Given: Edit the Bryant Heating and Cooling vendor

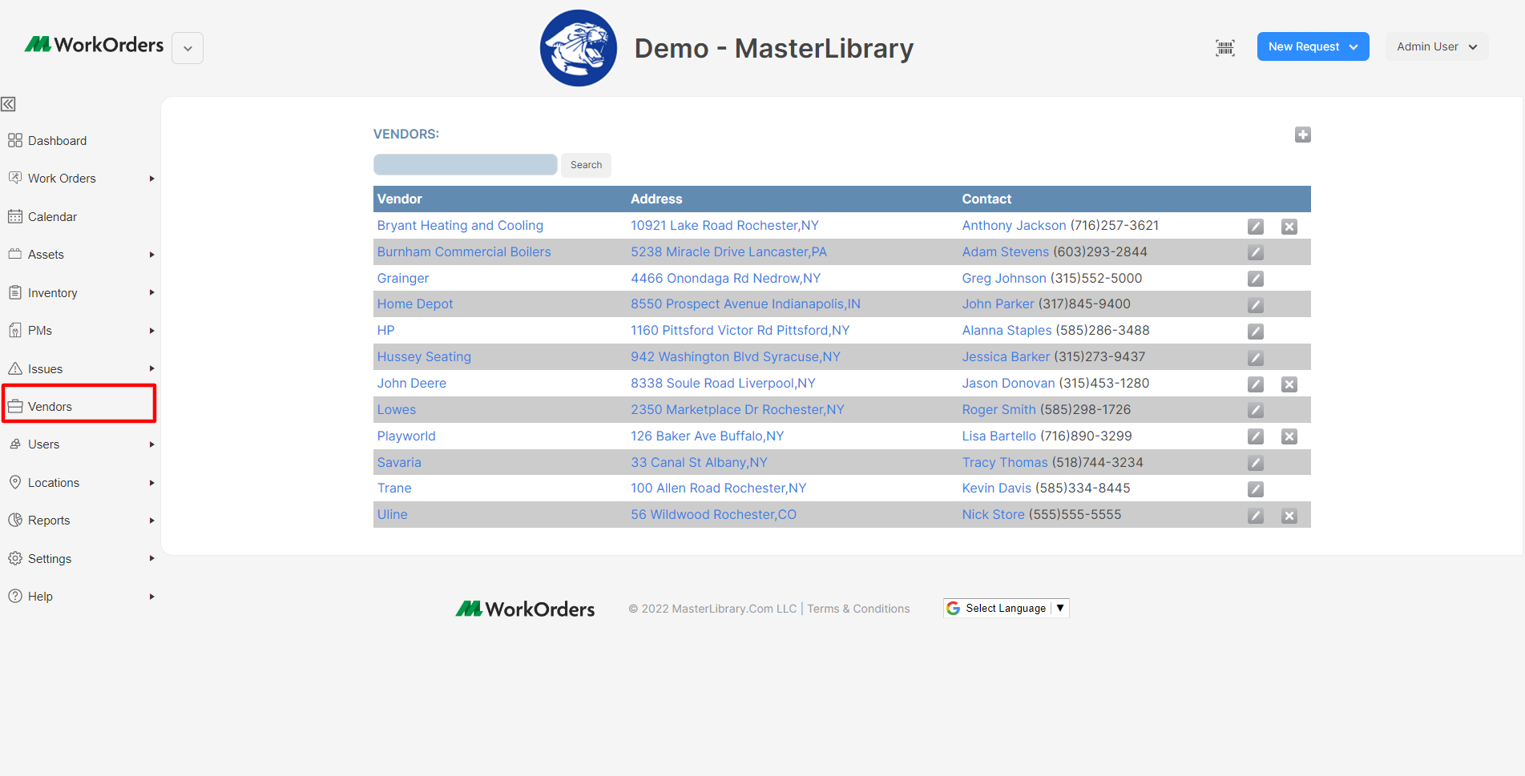Looking at the screenshot, I should 1255,227.
